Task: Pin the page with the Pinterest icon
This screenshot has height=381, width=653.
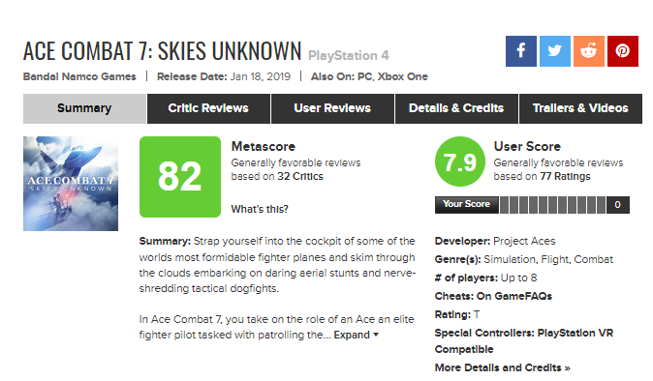Action: point(623,51)
